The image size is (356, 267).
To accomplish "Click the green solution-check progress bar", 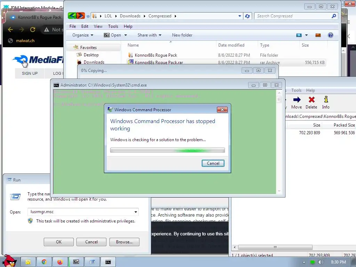I will tap(168, 150).
